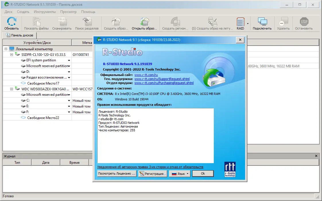Open the D: partition dropdown arrow
The width and height of the screenshot is (322, 201).
pyautogui.click(x=69, y=72)
